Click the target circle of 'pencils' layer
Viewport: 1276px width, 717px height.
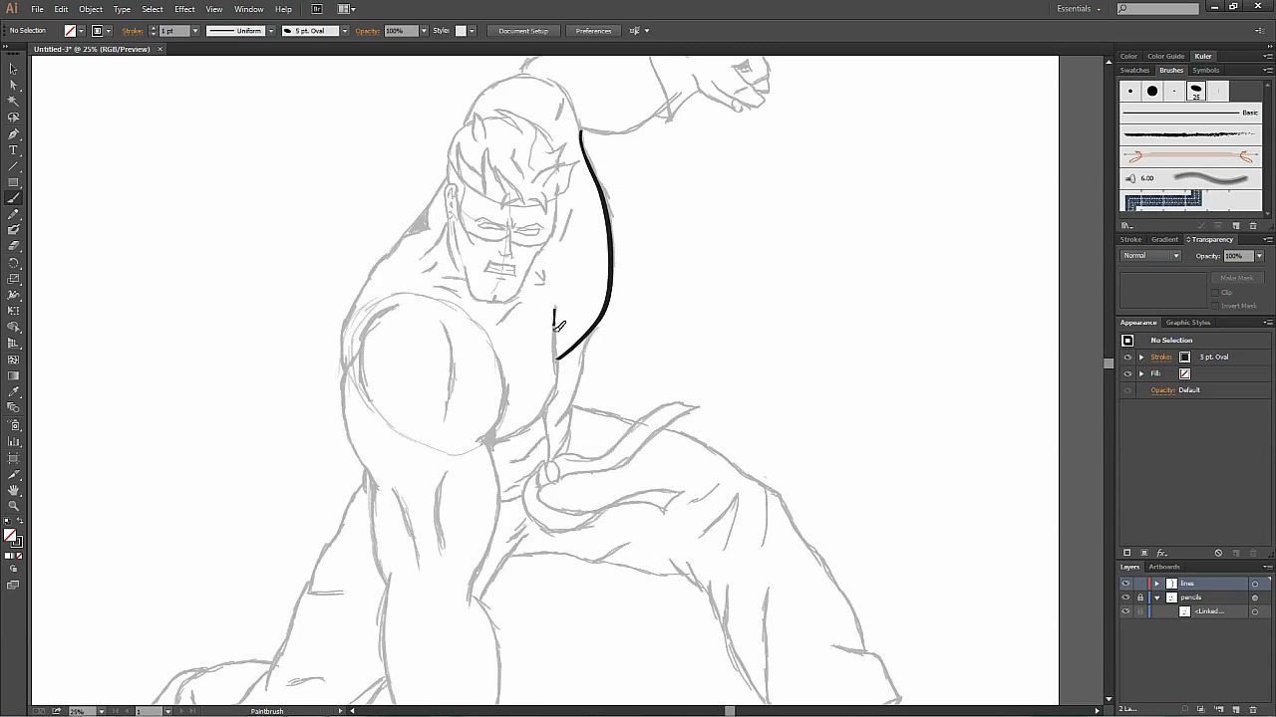tap(1255, 597)
